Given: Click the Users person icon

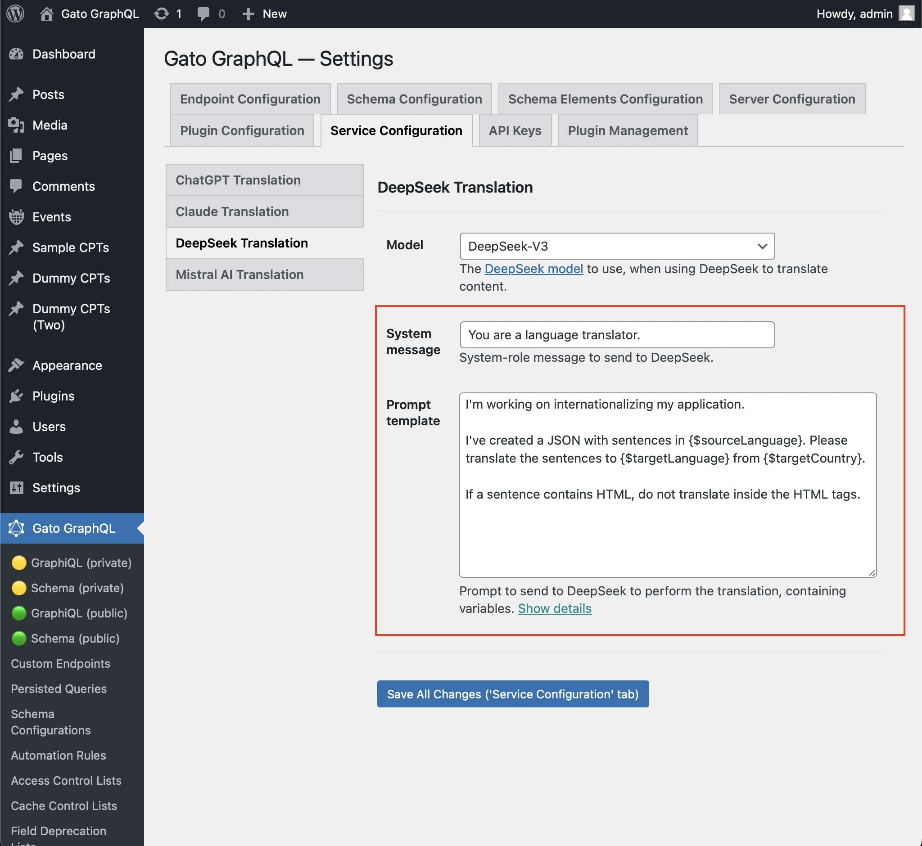Looking at the screenshot, I should click(x=17, y=427).
